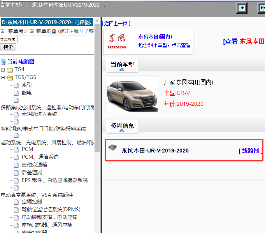Open 电动腰部支撑，电动座椅 item

(49, 217)
